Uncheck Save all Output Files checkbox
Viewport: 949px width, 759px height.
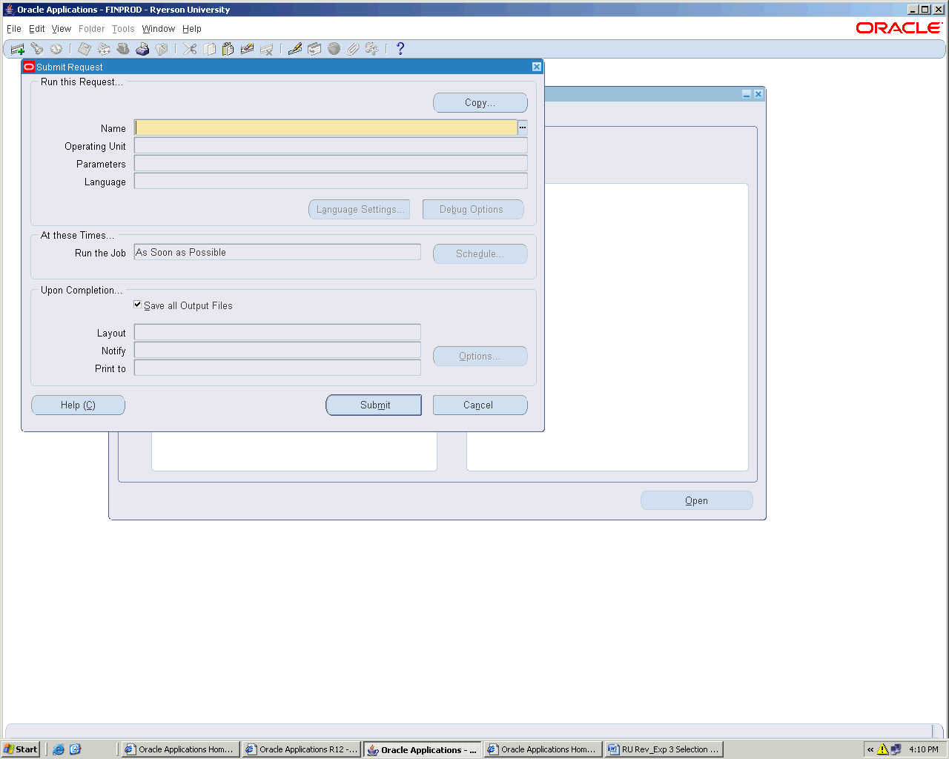point(137,305)
